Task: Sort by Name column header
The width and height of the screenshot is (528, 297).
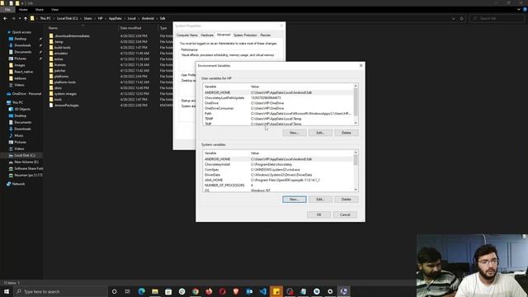Action: click(x=53, y=28)
